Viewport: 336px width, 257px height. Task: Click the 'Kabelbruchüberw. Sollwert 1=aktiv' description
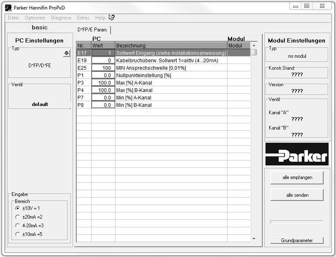(x=167, y=61)
